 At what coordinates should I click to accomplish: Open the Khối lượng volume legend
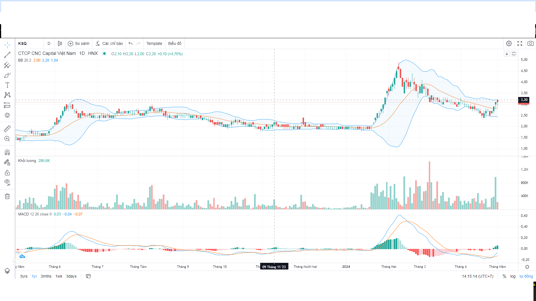(27, 161)
